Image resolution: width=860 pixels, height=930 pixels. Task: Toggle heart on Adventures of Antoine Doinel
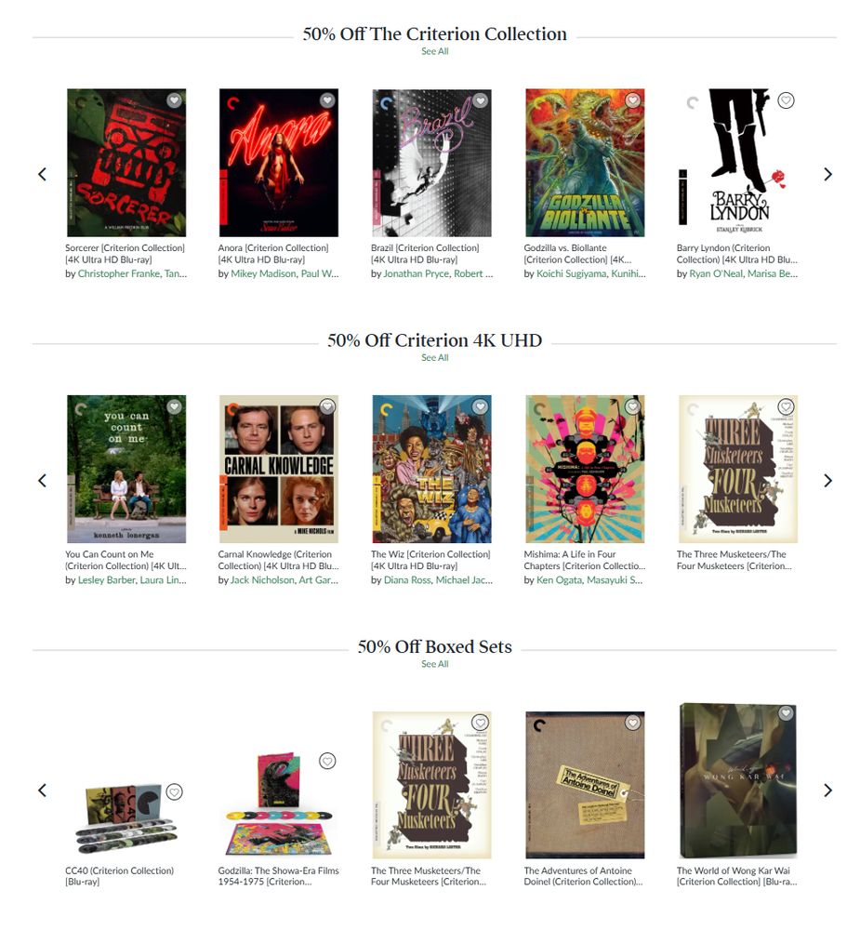633,723
